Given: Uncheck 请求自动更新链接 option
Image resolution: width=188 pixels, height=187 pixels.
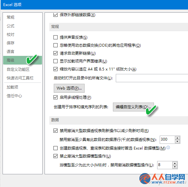Looking at the screenshot, I should pyautogui.click(x=55, y=53).
